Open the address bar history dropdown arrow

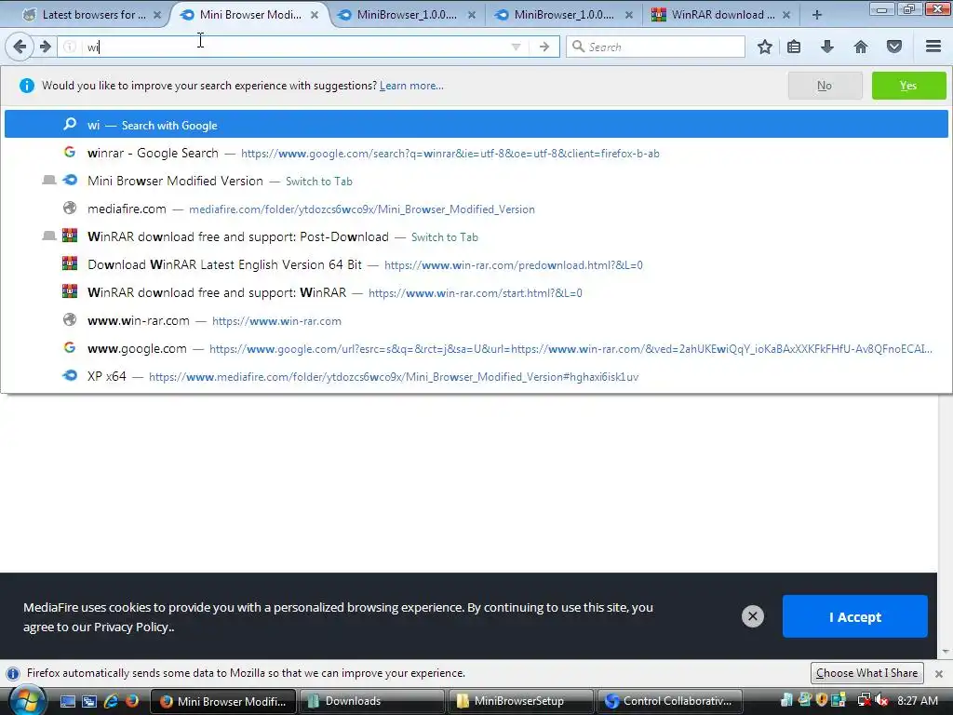pos(516,47)
